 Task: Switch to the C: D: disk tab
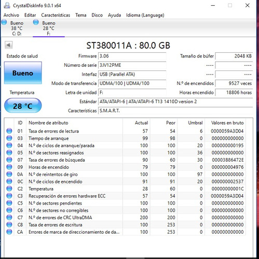tap(17, 28)
